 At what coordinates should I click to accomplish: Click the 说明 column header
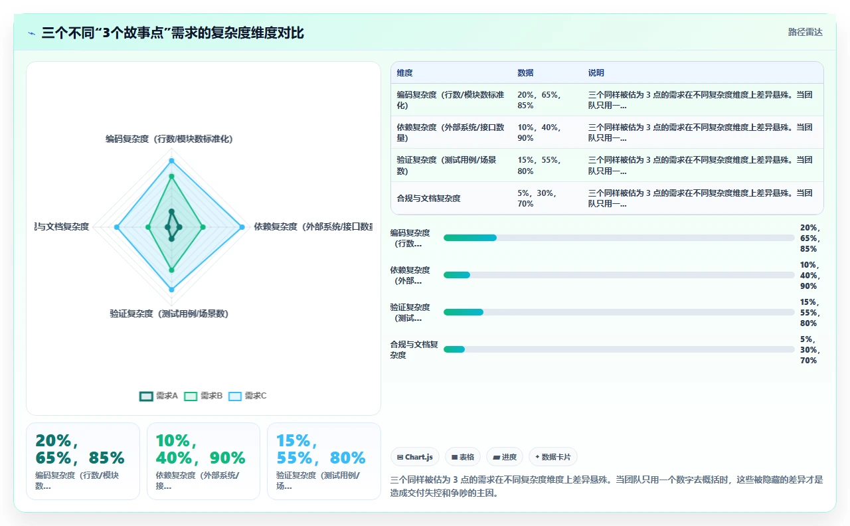click(x=596, y=72)
